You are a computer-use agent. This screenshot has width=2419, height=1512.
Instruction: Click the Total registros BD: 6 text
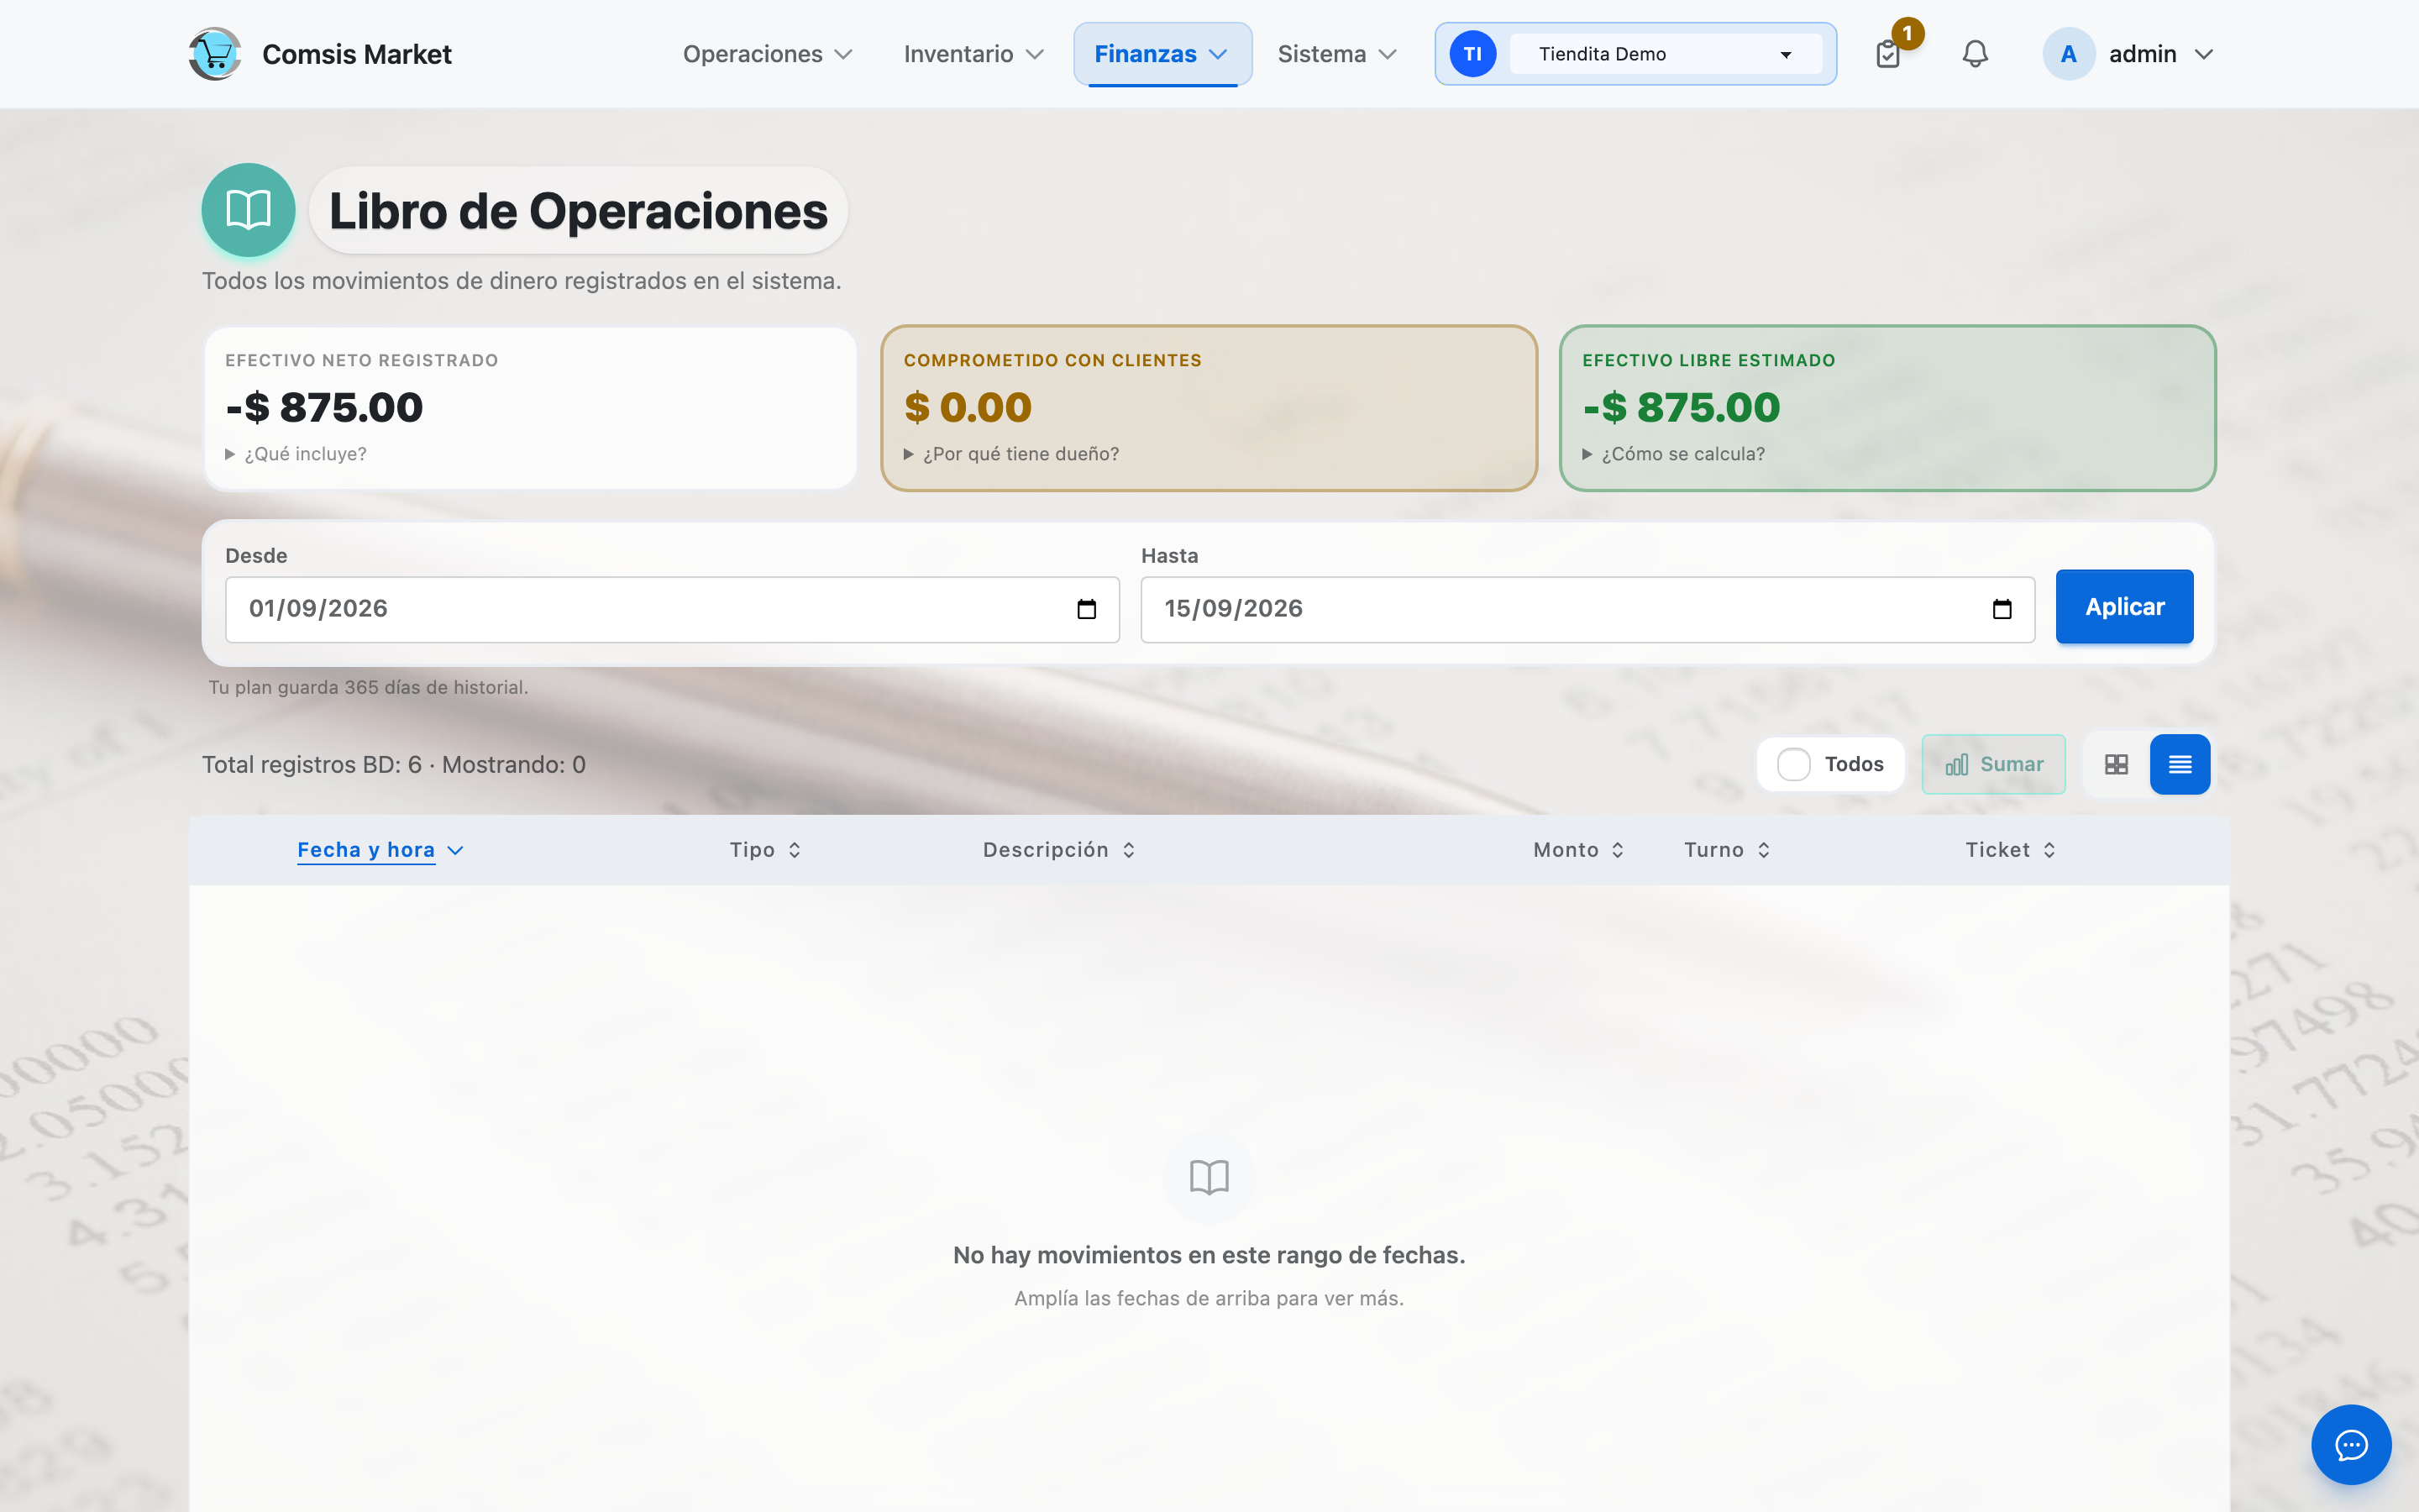[x=312, y=765]
